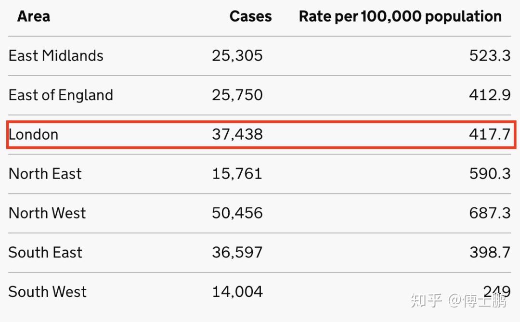This screenshot has height=322, width=520.
Task: Select the 412.9 rate value
Action: [490, 95]
